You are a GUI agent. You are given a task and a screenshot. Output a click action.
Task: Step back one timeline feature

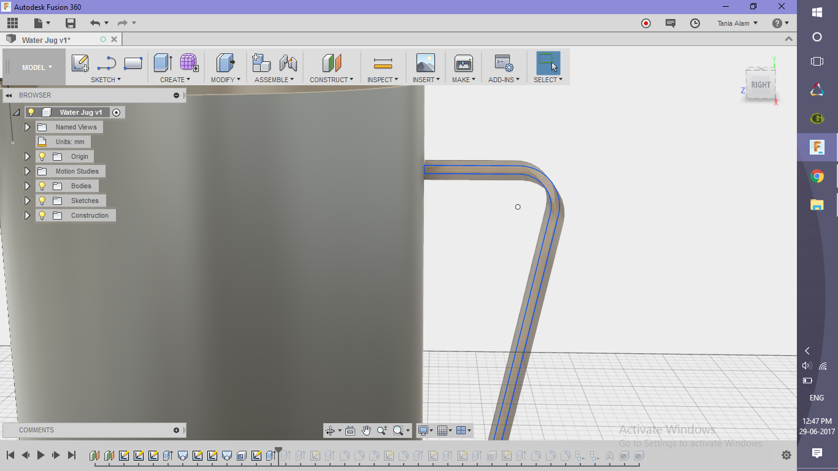coord(26,455)
